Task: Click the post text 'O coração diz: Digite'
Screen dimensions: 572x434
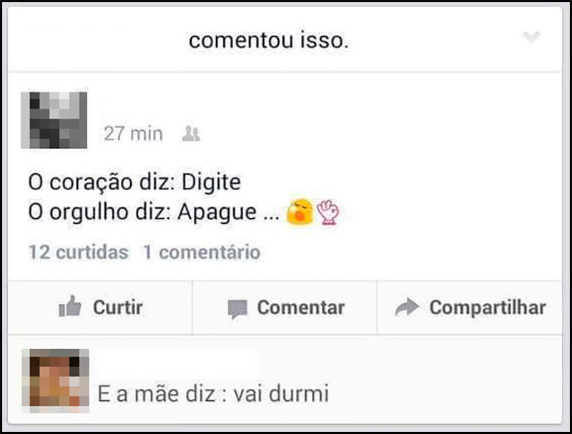Action: point(132,180)
